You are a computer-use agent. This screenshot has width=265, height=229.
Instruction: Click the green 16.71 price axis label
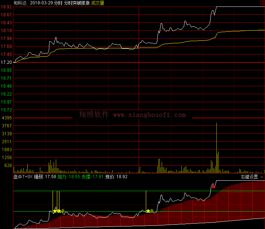[6, 78]
